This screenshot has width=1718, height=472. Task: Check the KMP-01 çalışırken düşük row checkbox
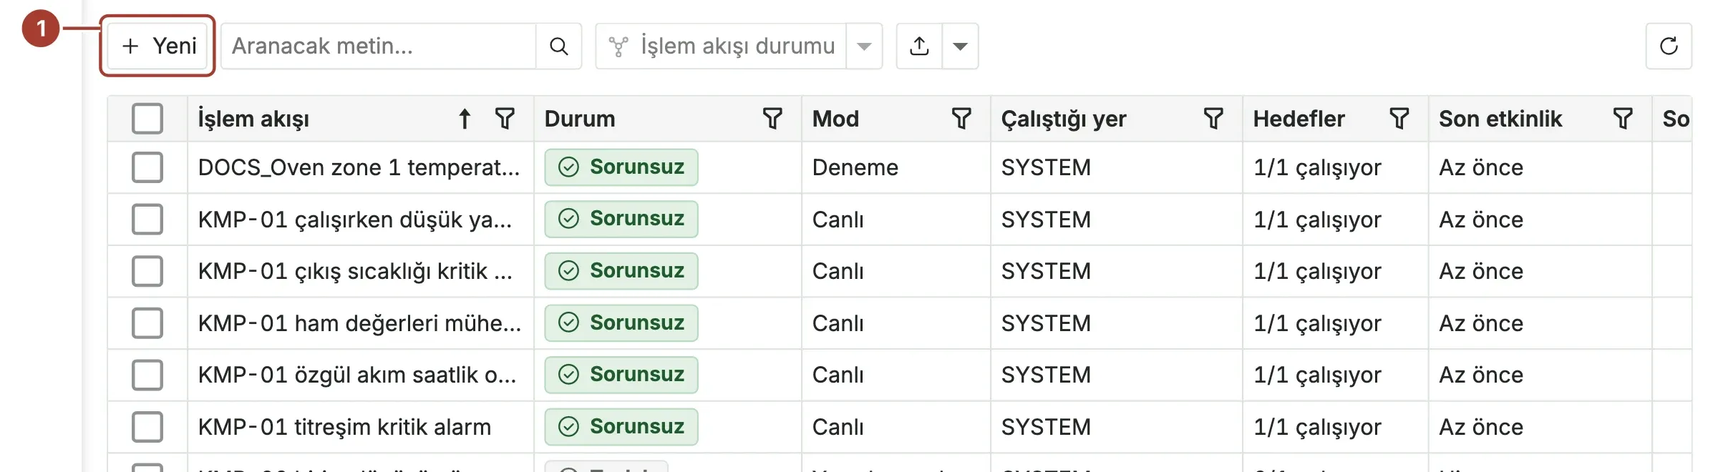click(x=147, y=220)
